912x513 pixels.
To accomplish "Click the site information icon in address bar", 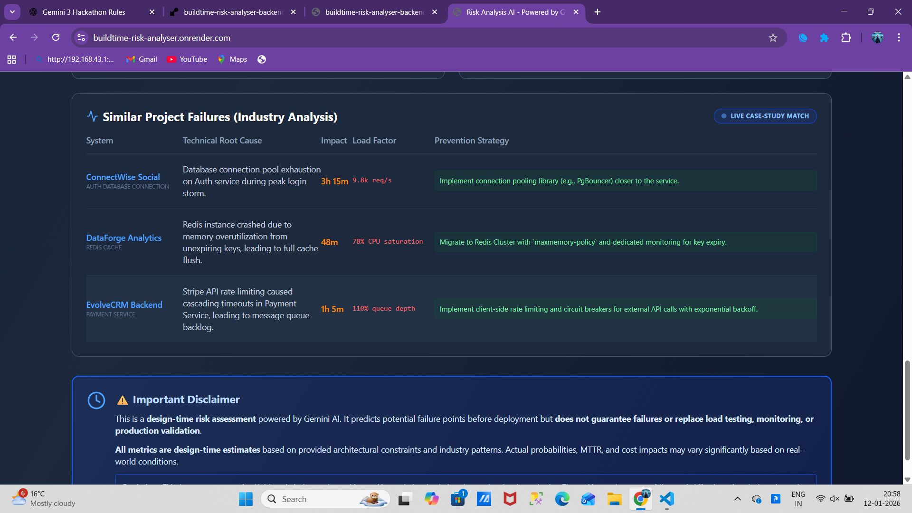I will (81, 38).
